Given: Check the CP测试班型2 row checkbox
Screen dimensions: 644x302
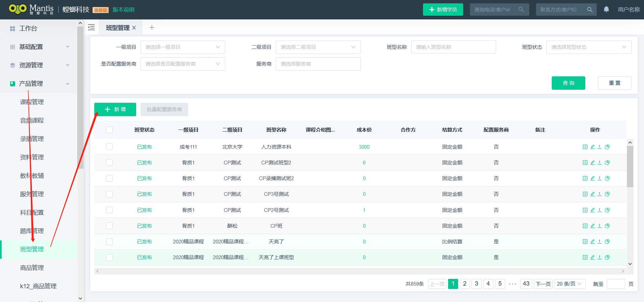Looking at the screenshot, I should pyautogui.click(x=109, y=163).
